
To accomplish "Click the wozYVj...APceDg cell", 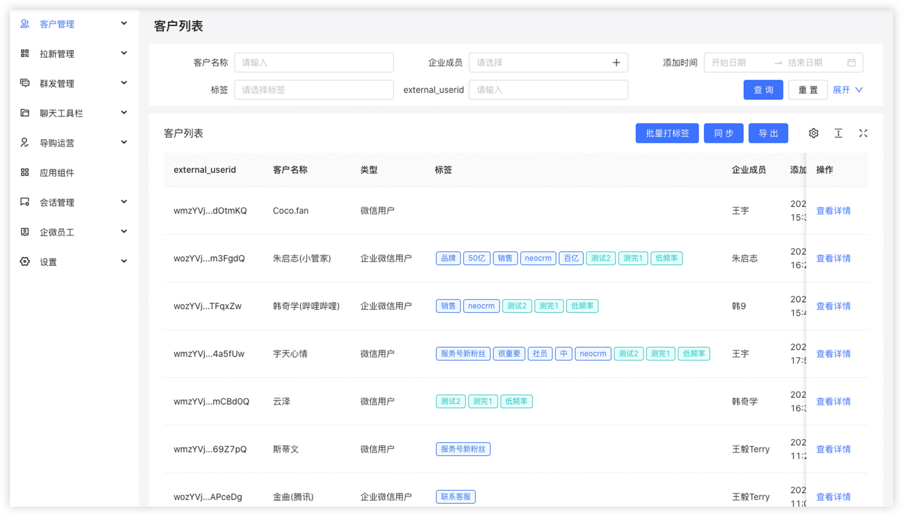I will tap(208, 497).
